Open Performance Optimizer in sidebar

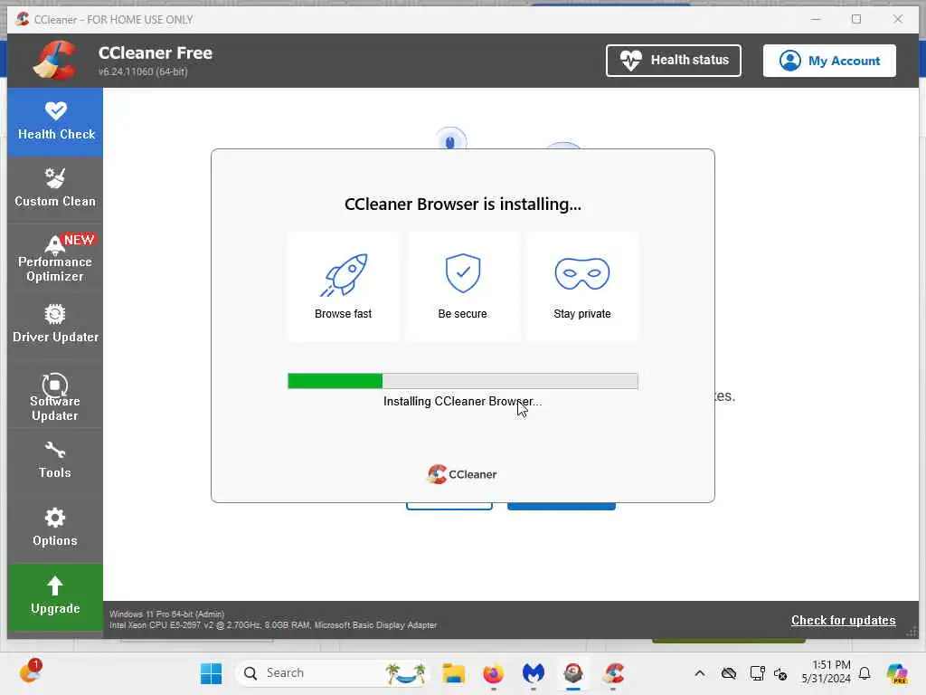[x=55, y=258]
